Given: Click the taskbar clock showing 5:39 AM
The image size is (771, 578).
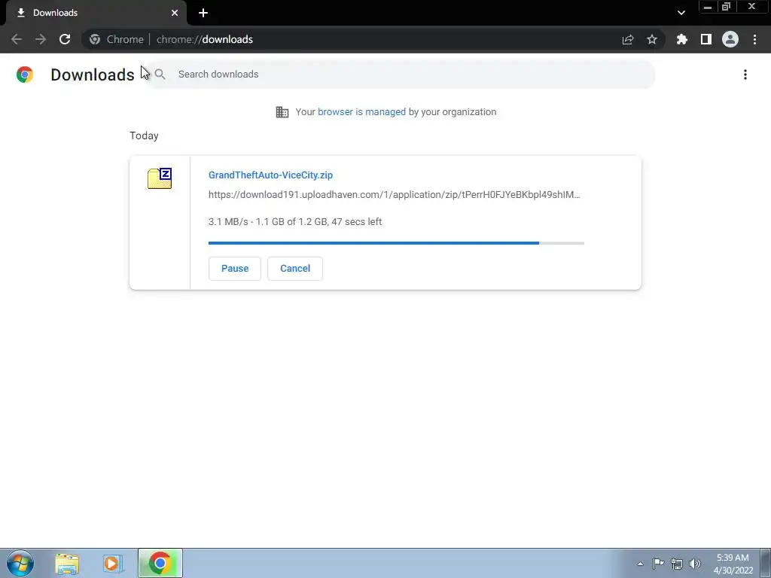Looking at the screenshot, I should tap(733, 564).
